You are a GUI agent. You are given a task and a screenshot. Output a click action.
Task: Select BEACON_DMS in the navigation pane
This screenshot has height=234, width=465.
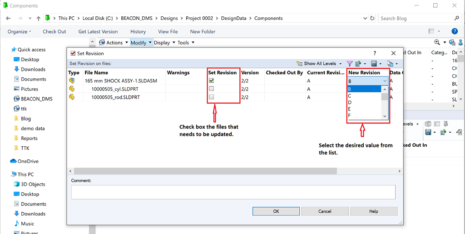point(36,99)
